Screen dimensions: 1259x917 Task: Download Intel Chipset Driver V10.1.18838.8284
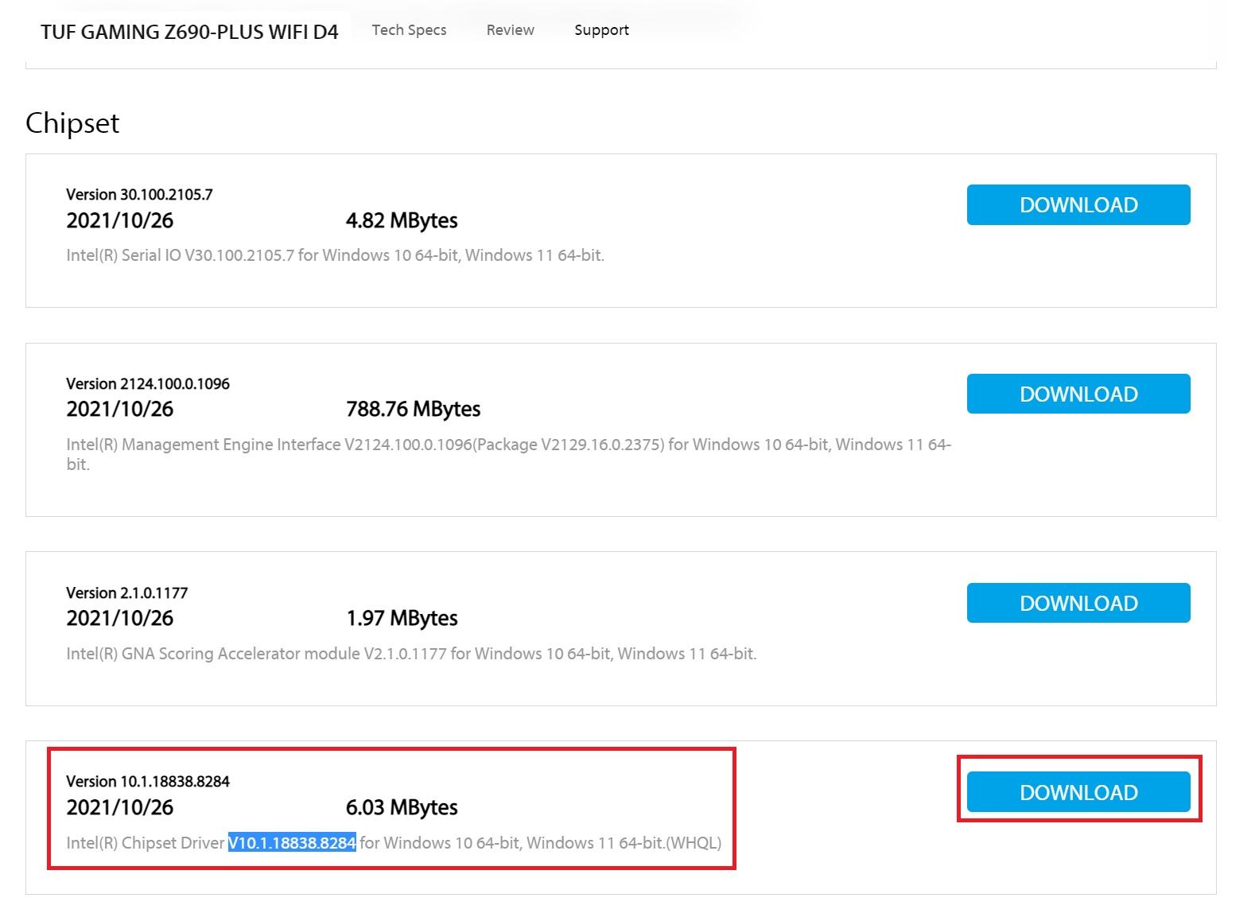click(1078, 792)
